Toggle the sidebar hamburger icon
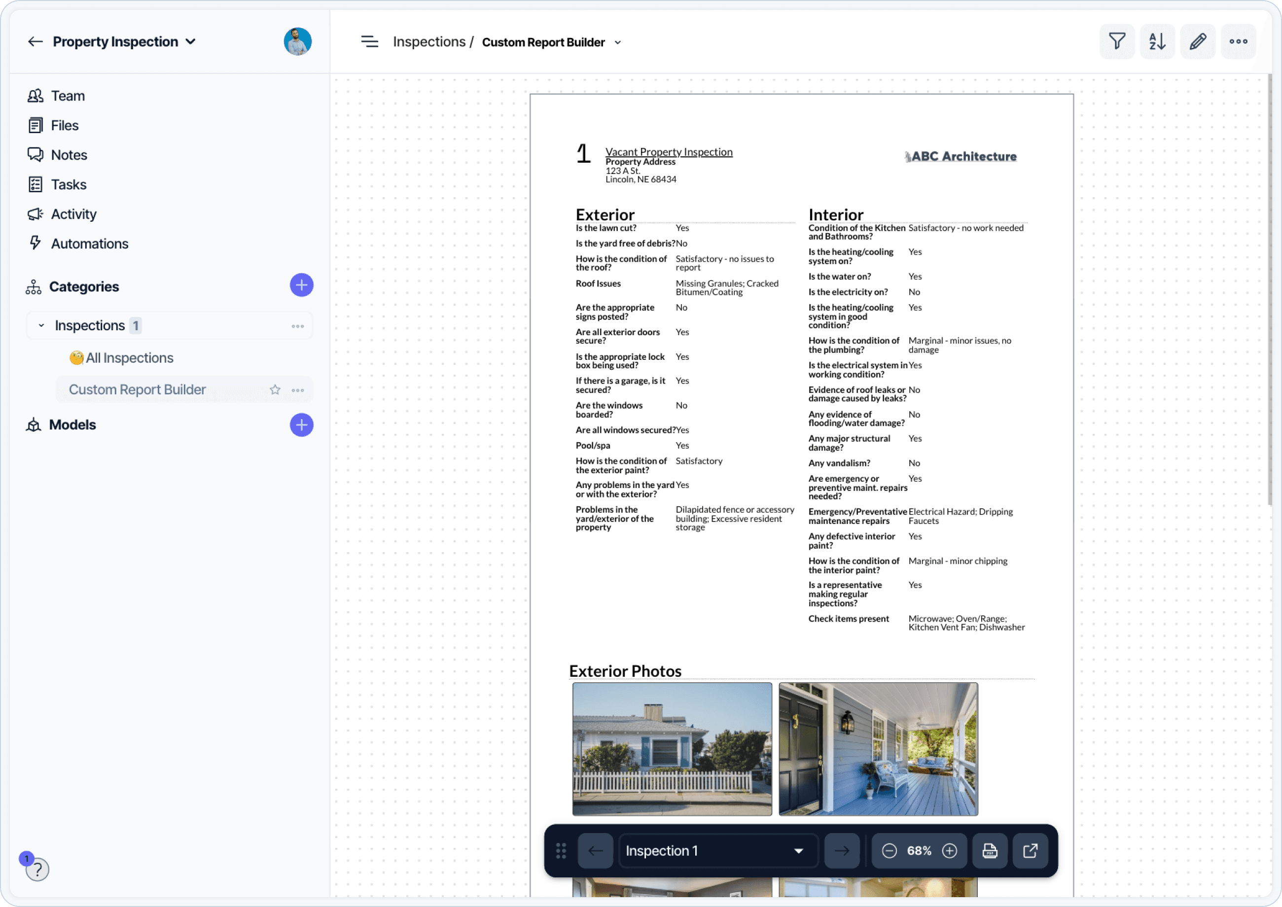Screen dimensions: 1282x907 click(x=369, y=42)
